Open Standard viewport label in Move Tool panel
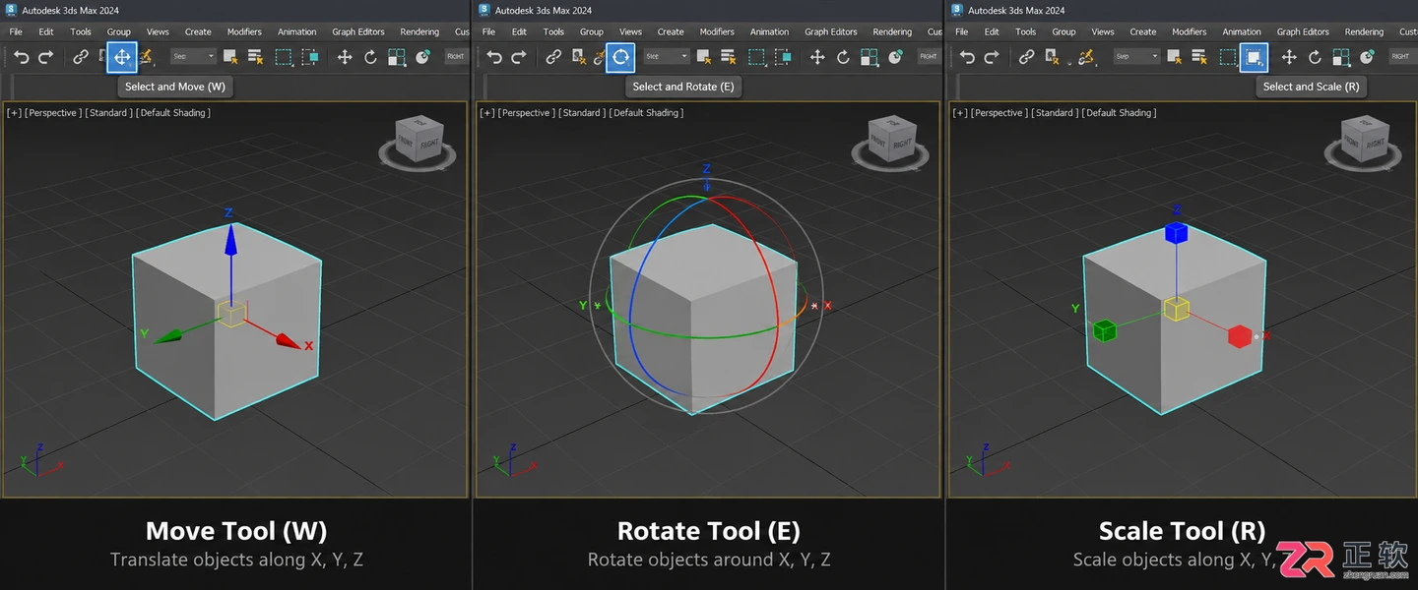Screen dimensions: 1418x590 (x=108, y=113)
